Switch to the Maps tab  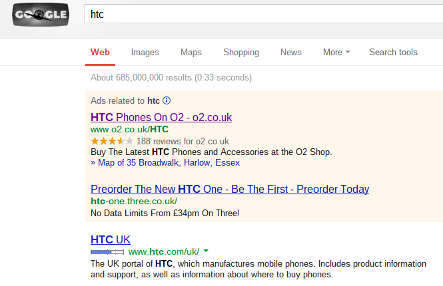pos(191,52)
